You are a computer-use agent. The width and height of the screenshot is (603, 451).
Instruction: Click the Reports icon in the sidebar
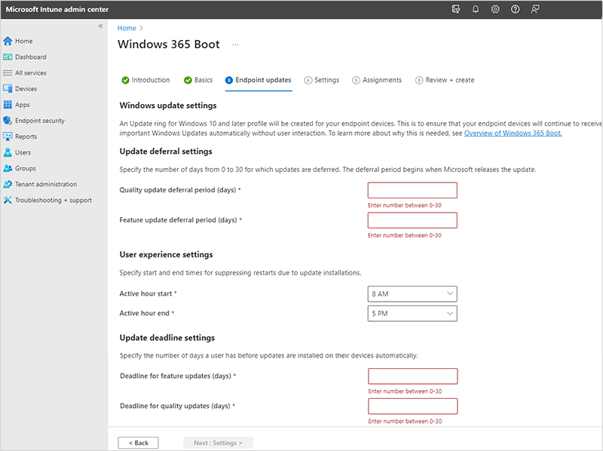(8, 137)
